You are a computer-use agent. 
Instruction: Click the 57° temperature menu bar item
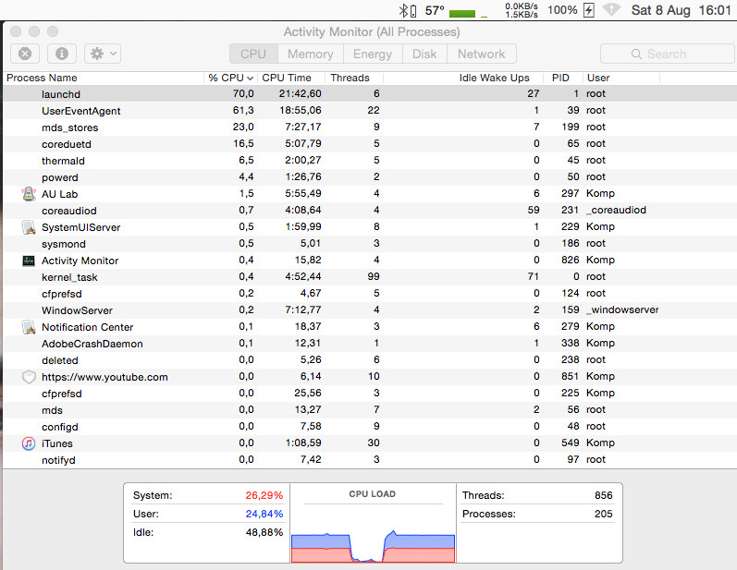(x=435, y=10)
